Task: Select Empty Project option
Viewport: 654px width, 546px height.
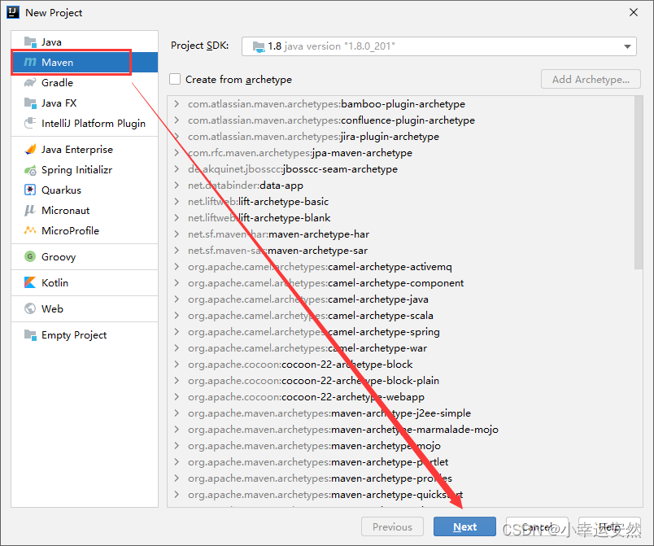Action: click(x=85, y=334)
